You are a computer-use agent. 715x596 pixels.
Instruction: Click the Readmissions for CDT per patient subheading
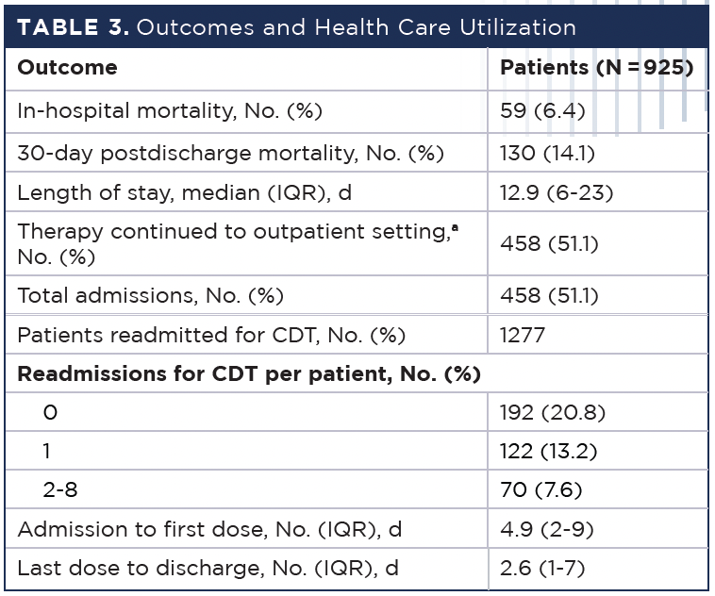[249, 373]
